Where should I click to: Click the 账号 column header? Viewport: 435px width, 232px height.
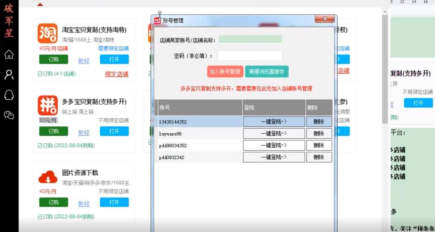200,108
